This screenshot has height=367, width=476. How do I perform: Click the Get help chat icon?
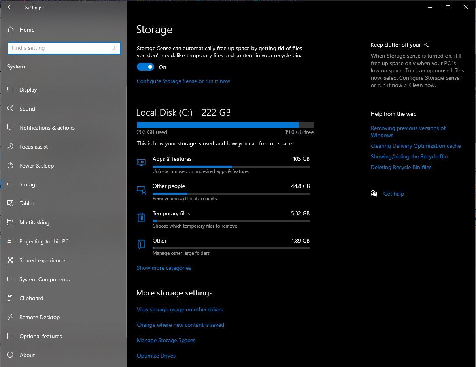click(374, 194)
